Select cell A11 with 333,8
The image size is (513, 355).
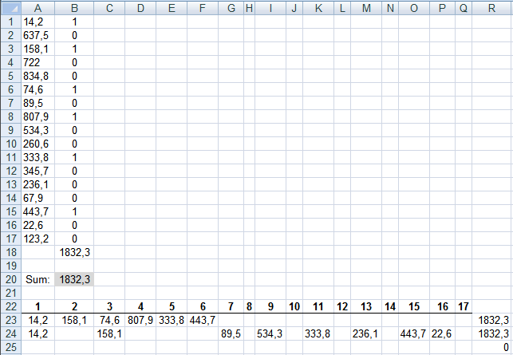pyautogui.click(x=38, y=158)
